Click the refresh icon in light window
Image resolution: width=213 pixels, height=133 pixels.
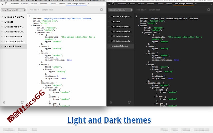click(22, 102)
